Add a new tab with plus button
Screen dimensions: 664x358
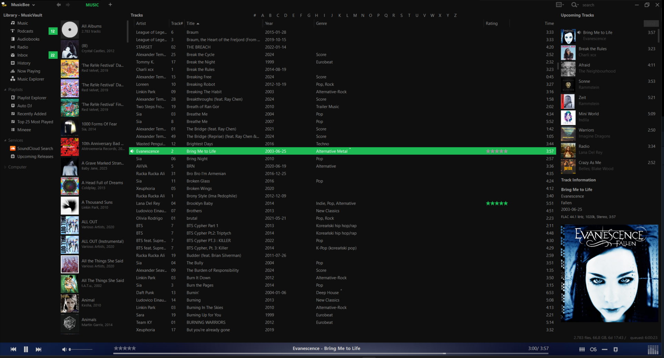(110, 5)
